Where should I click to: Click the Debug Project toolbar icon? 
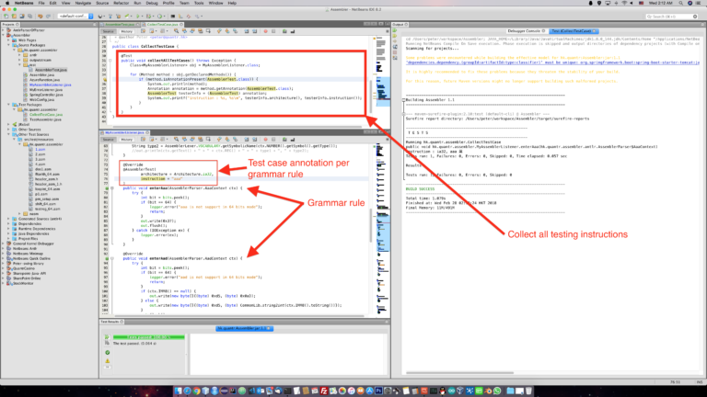tap(148, 17)
